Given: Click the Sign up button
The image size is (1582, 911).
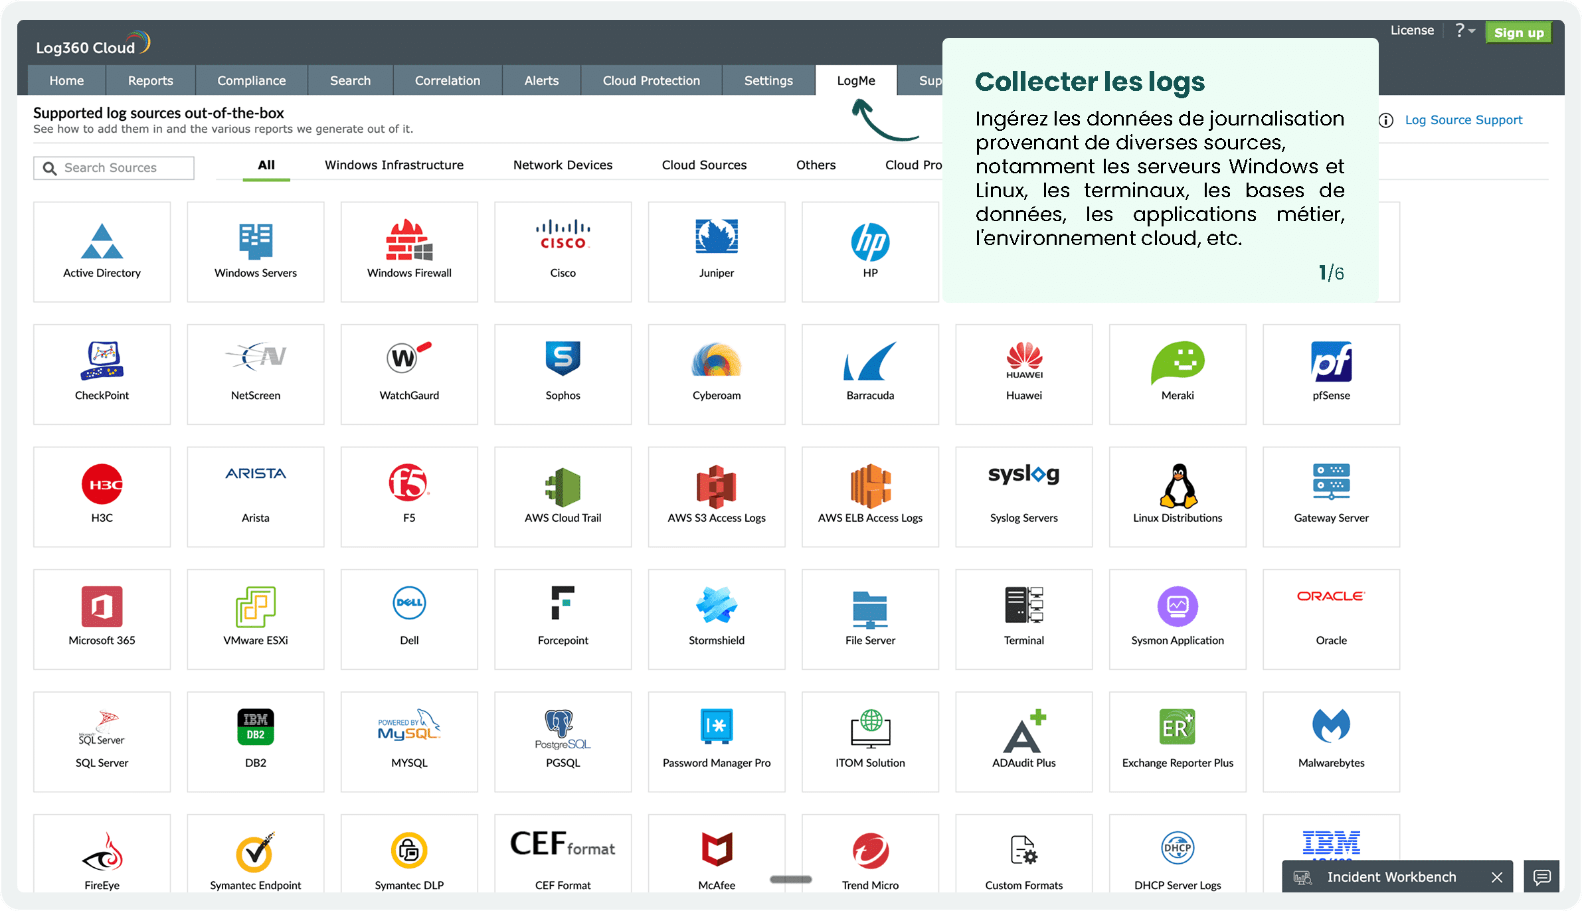Looking at the screenshot, I should click(1518, 33).
